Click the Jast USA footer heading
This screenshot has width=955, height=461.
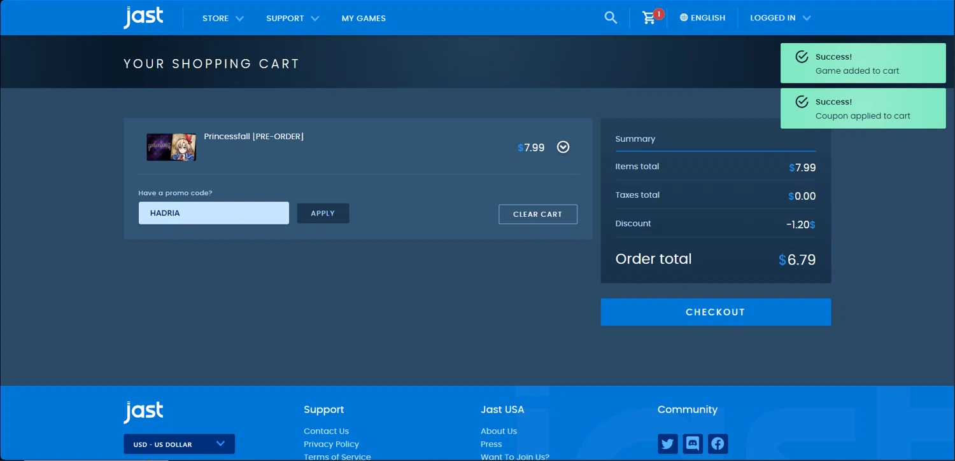(502, 409)
